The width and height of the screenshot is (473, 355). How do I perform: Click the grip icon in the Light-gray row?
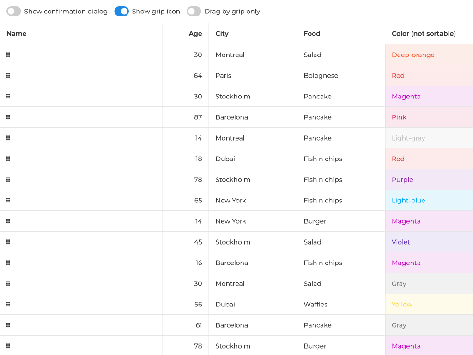tap(8, 138)
